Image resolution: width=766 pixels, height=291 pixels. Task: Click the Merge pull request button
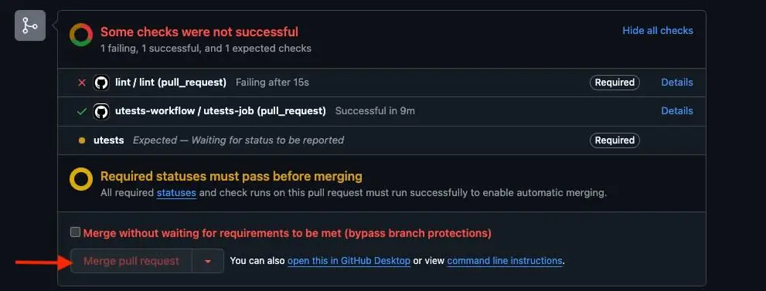[x=131, y=261]
